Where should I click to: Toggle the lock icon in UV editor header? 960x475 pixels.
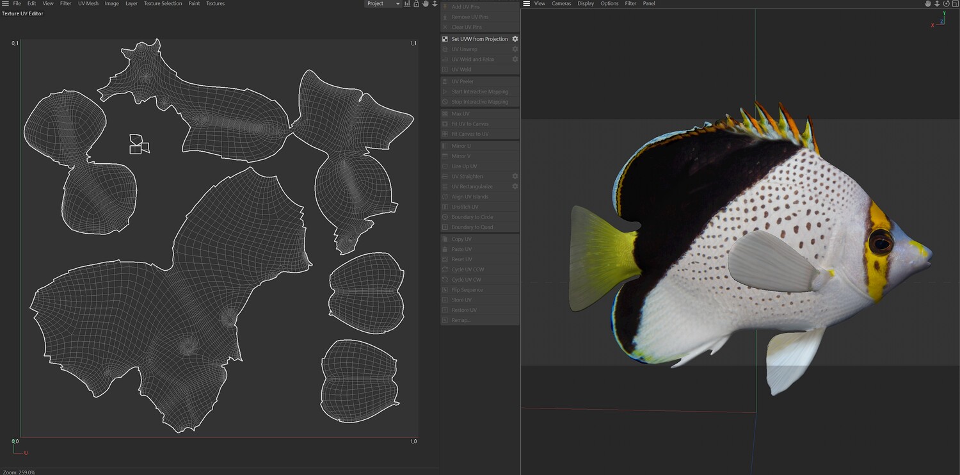[x=416, y=4]
